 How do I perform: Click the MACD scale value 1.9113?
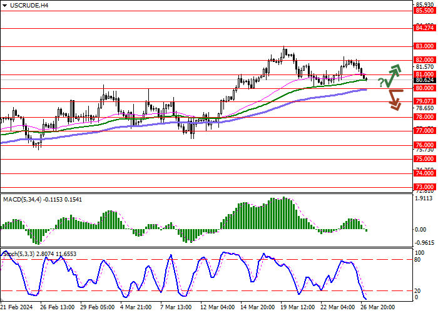(424, 198)
